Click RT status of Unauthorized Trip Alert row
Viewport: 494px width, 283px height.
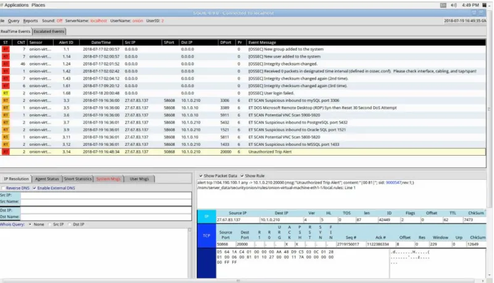click(6, 152)
